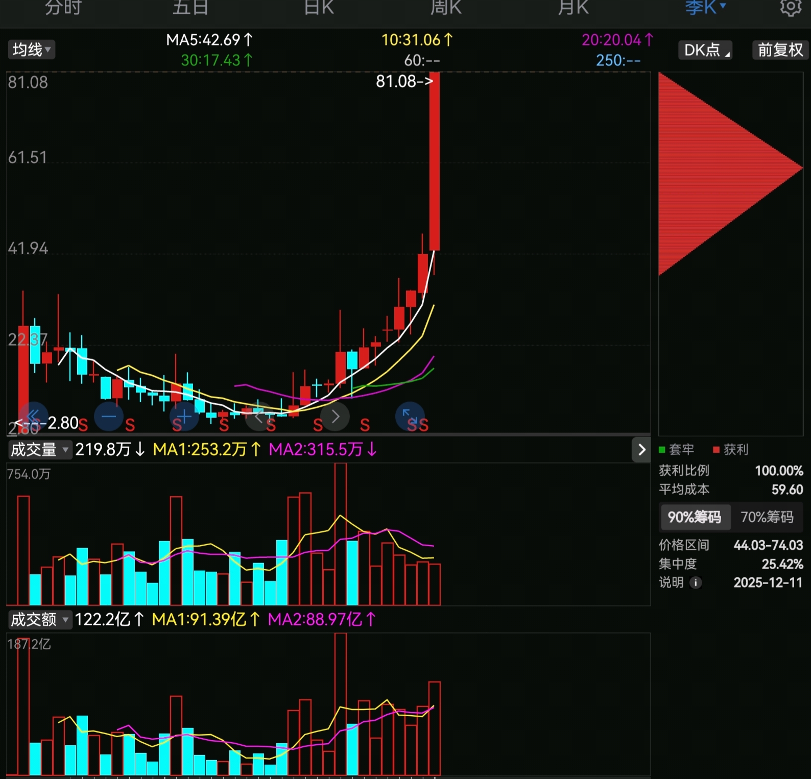Open the 成交量 indicator dropdown
This screenshot has height=779, width=811.
pos(39,450)
